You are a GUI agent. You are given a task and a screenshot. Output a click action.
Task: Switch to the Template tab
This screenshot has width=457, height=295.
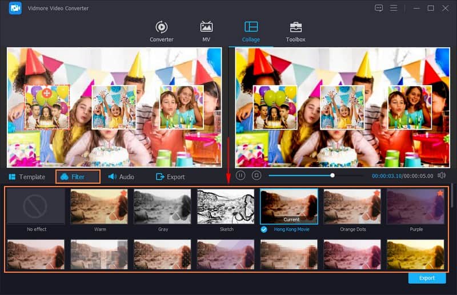(x=27, y=177)
